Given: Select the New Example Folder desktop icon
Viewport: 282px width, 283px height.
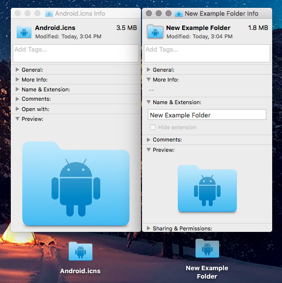Looking at the screenshot, I should pyautogui.click(x=207, y=248).
